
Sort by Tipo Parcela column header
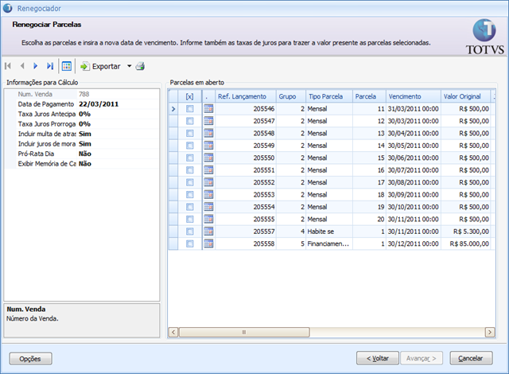coord(329,96)
